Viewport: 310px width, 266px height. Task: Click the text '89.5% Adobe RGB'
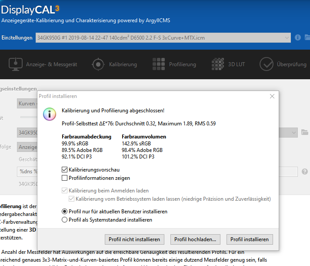pyautogui.click(x=82, y=150)
